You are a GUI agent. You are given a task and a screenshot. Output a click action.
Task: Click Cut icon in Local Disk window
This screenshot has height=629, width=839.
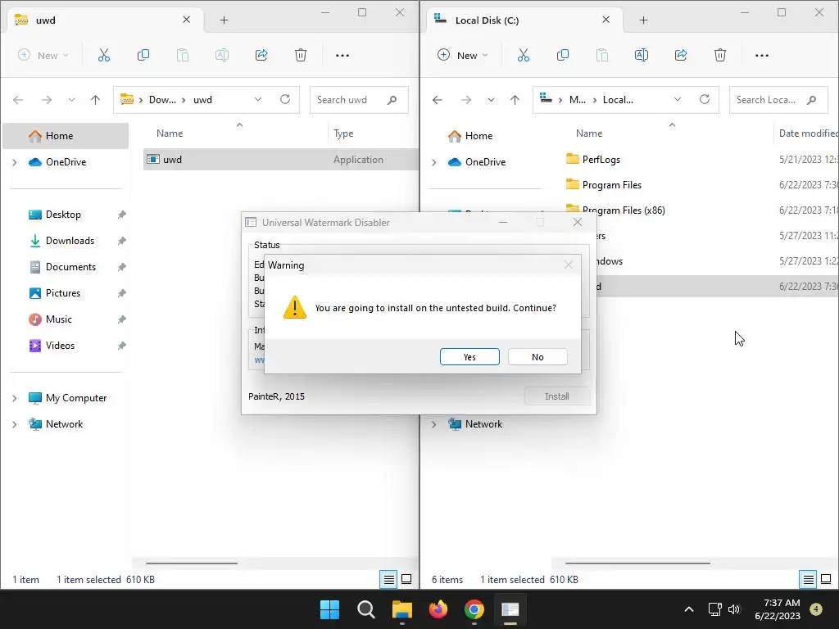pos(524,55)
